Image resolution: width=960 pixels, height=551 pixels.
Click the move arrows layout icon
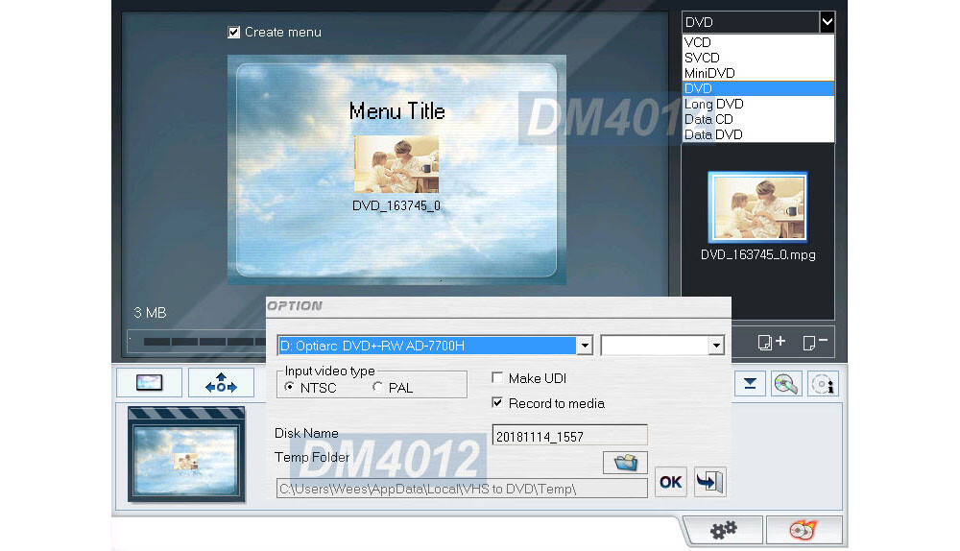click(221, 383)
